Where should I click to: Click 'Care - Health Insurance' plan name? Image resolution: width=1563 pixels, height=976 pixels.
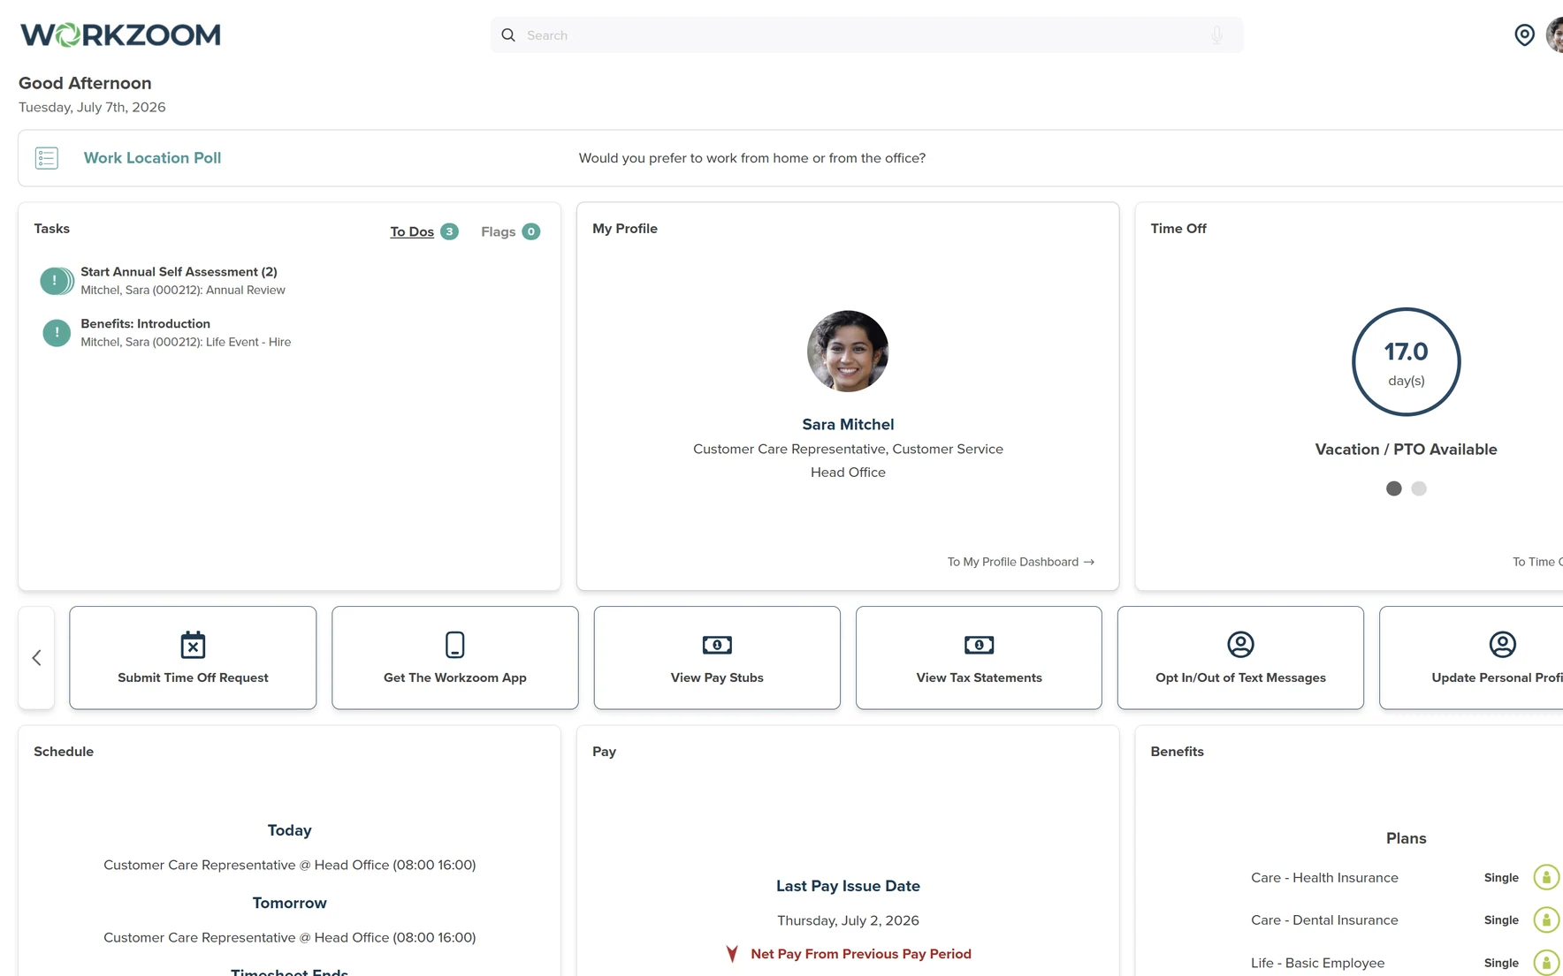pyautogui.click(x=1324, y=878)
